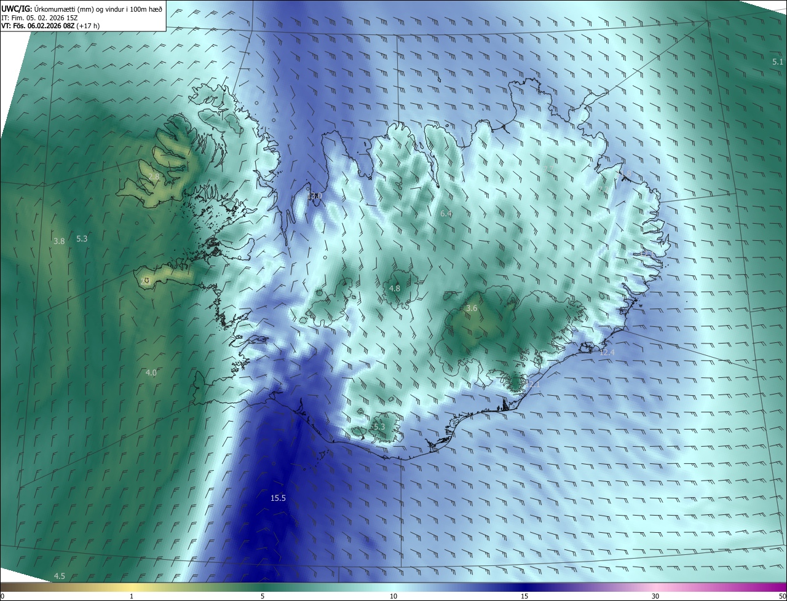Click the map value "6.4"

(x=446, y=213)
